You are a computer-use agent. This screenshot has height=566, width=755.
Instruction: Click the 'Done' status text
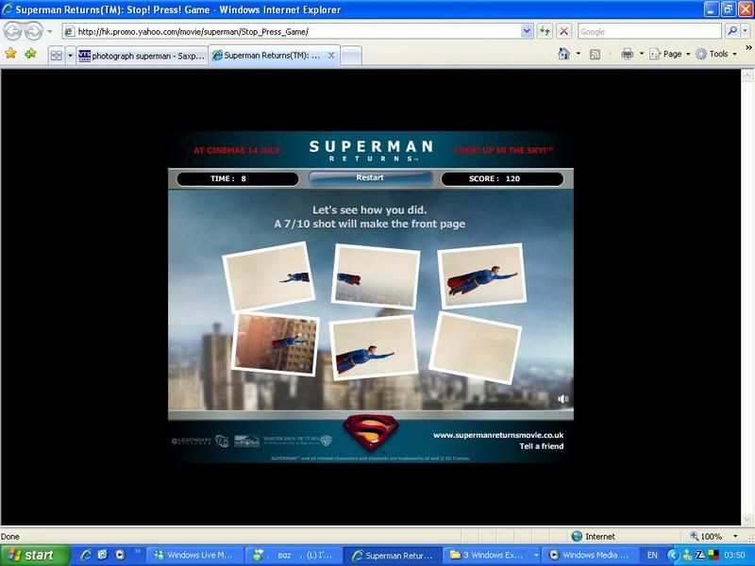coord(10,536)
